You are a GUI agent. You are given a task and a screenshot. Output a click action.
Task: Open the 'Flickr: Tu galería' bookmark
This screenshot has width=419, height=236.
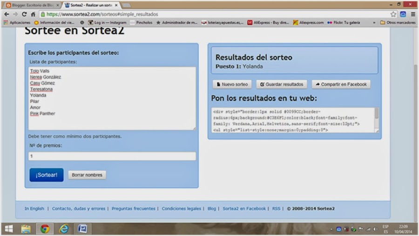[x=344, y=22]
